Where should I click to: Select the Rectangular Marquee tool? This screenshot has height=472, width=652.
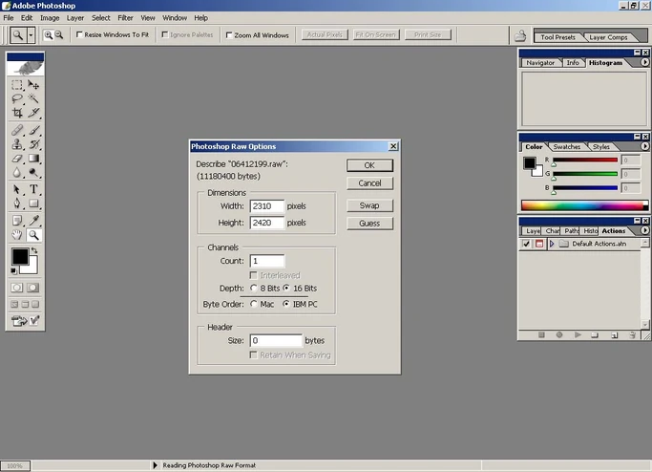coord(17,85)
